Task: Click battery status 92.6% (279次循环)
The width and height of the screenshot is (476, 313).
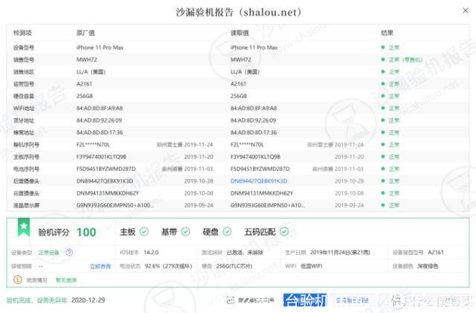Action: click(169, 266)
